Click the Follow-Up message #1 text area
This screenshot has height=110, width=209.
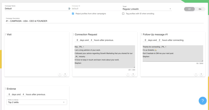point(173,53)
